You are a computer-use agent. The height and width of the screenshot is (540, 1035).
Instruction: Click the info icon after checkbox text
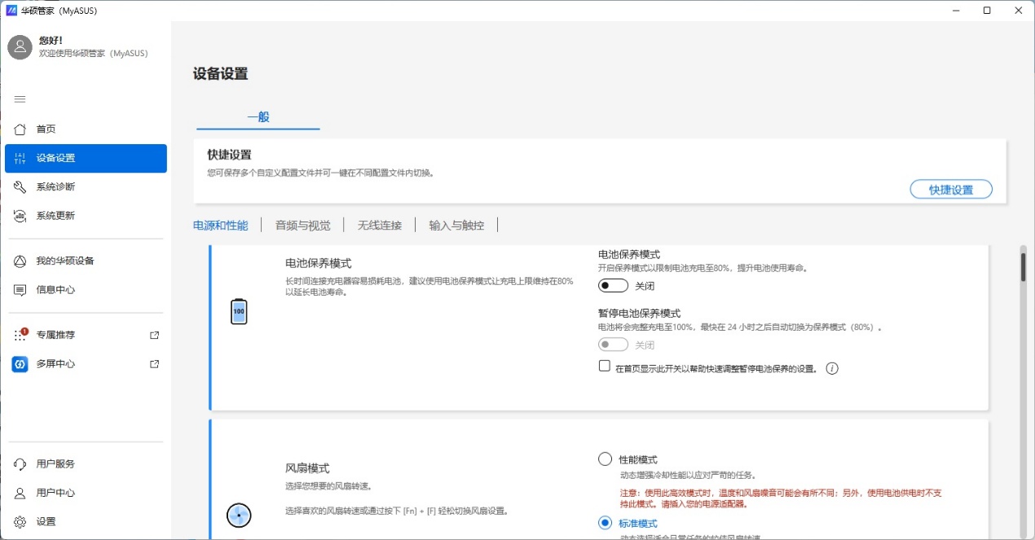832,368
